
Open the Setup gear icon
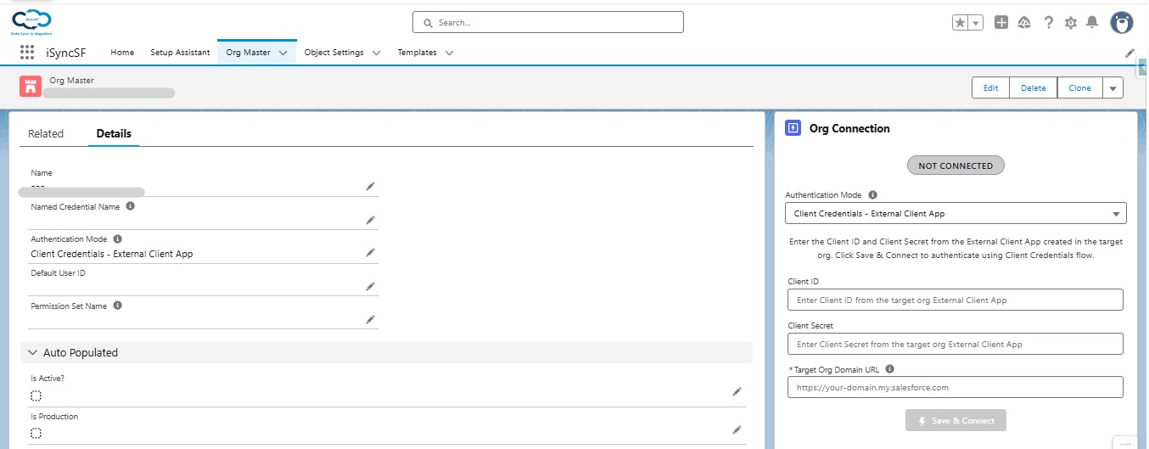pyautogui.click(x=1071, y=23)
